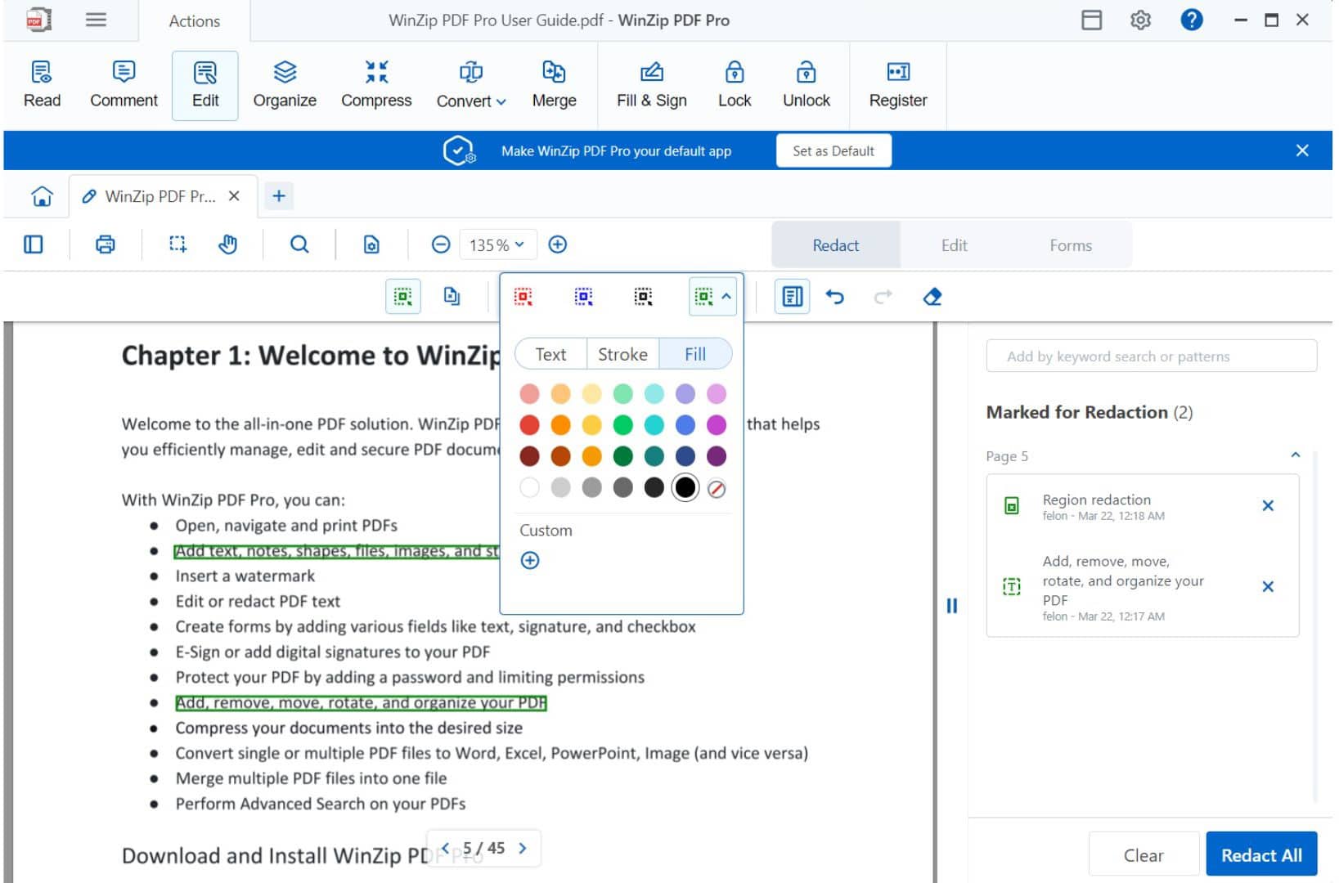Select the Fill color option
This screenshot has width=1339, height=883.
point(695,354)
